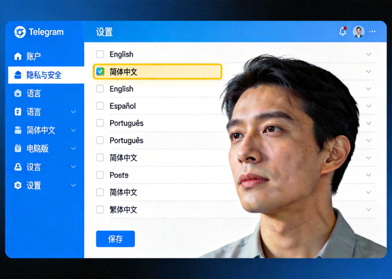Expand the chevron on the Poste row

pos(368,175)
